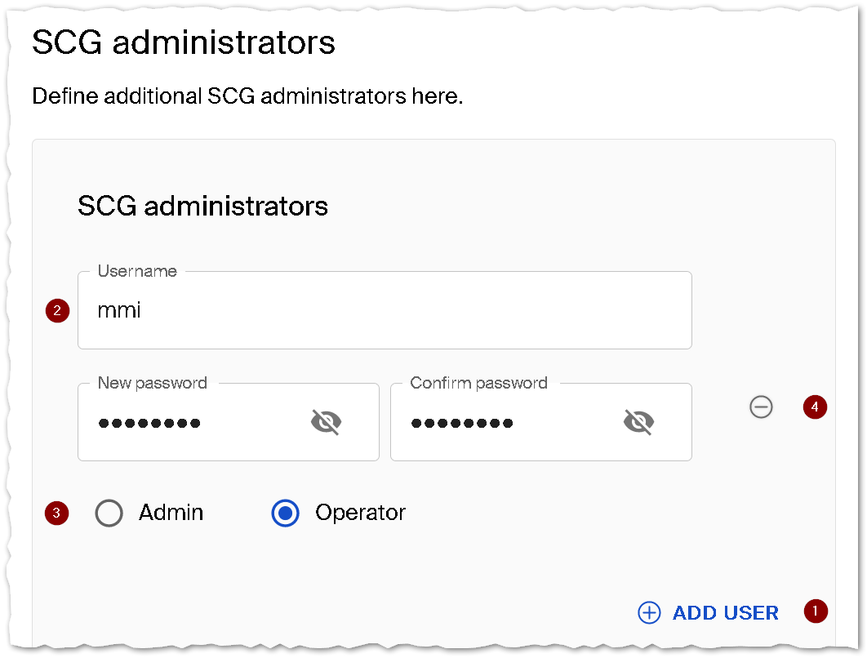Click the plus icon beside ADD USER
This screenshot has width=867, height=658.
[649, 613]
